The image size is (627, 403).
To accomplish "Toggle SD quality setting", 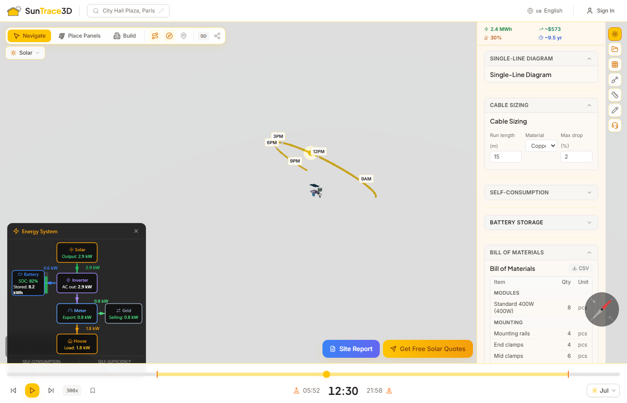I will click(x=203, y=36).
